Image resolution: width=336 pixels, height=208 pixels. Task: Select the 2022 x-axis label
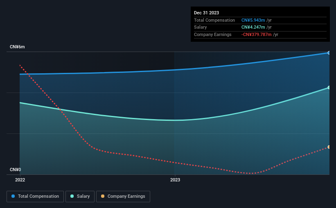(x=20, y=180)
